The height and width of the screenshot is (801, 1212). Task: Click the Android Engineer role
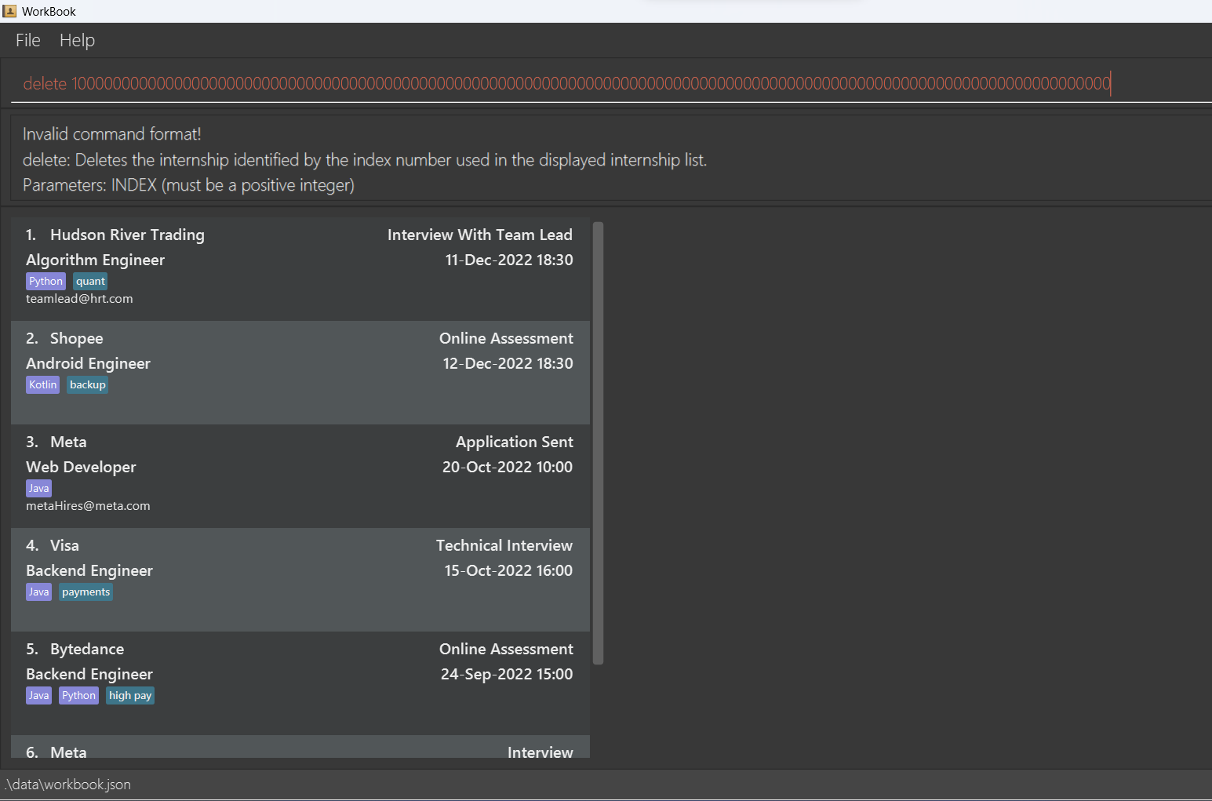tap(88, 363)
